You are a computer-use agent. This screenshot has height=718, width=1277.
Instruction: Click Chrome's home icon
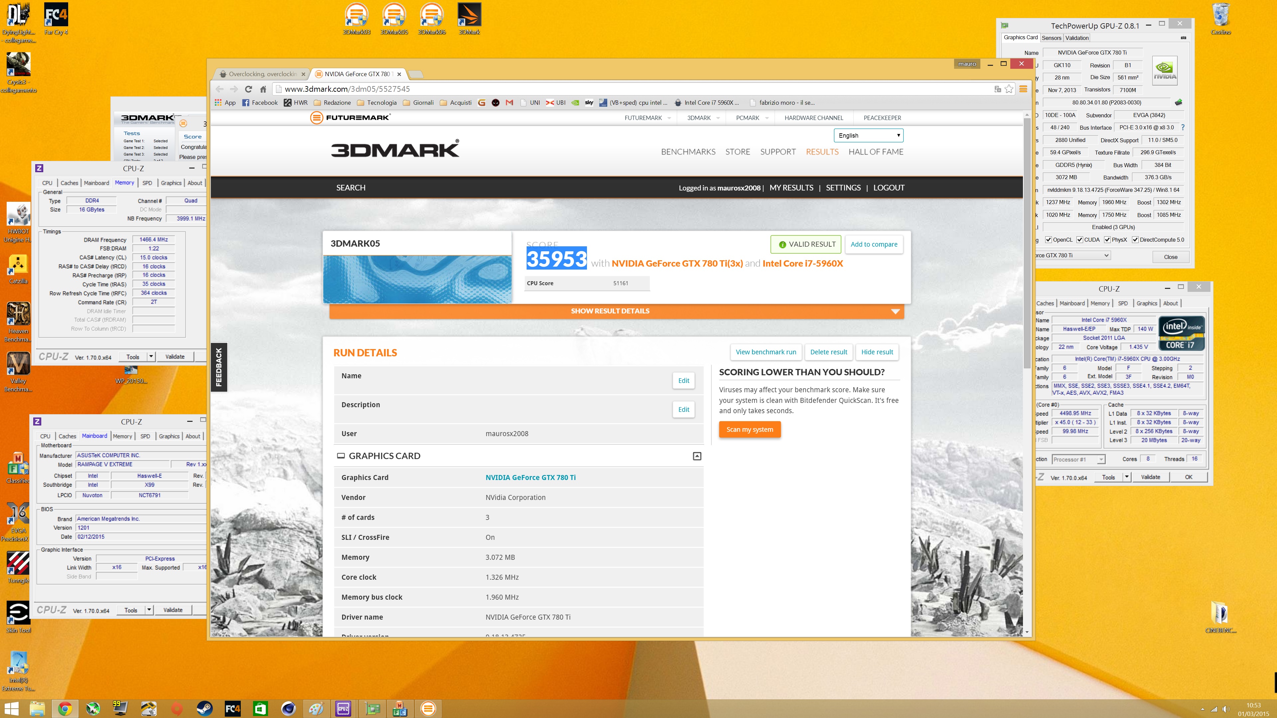[263, 89]
